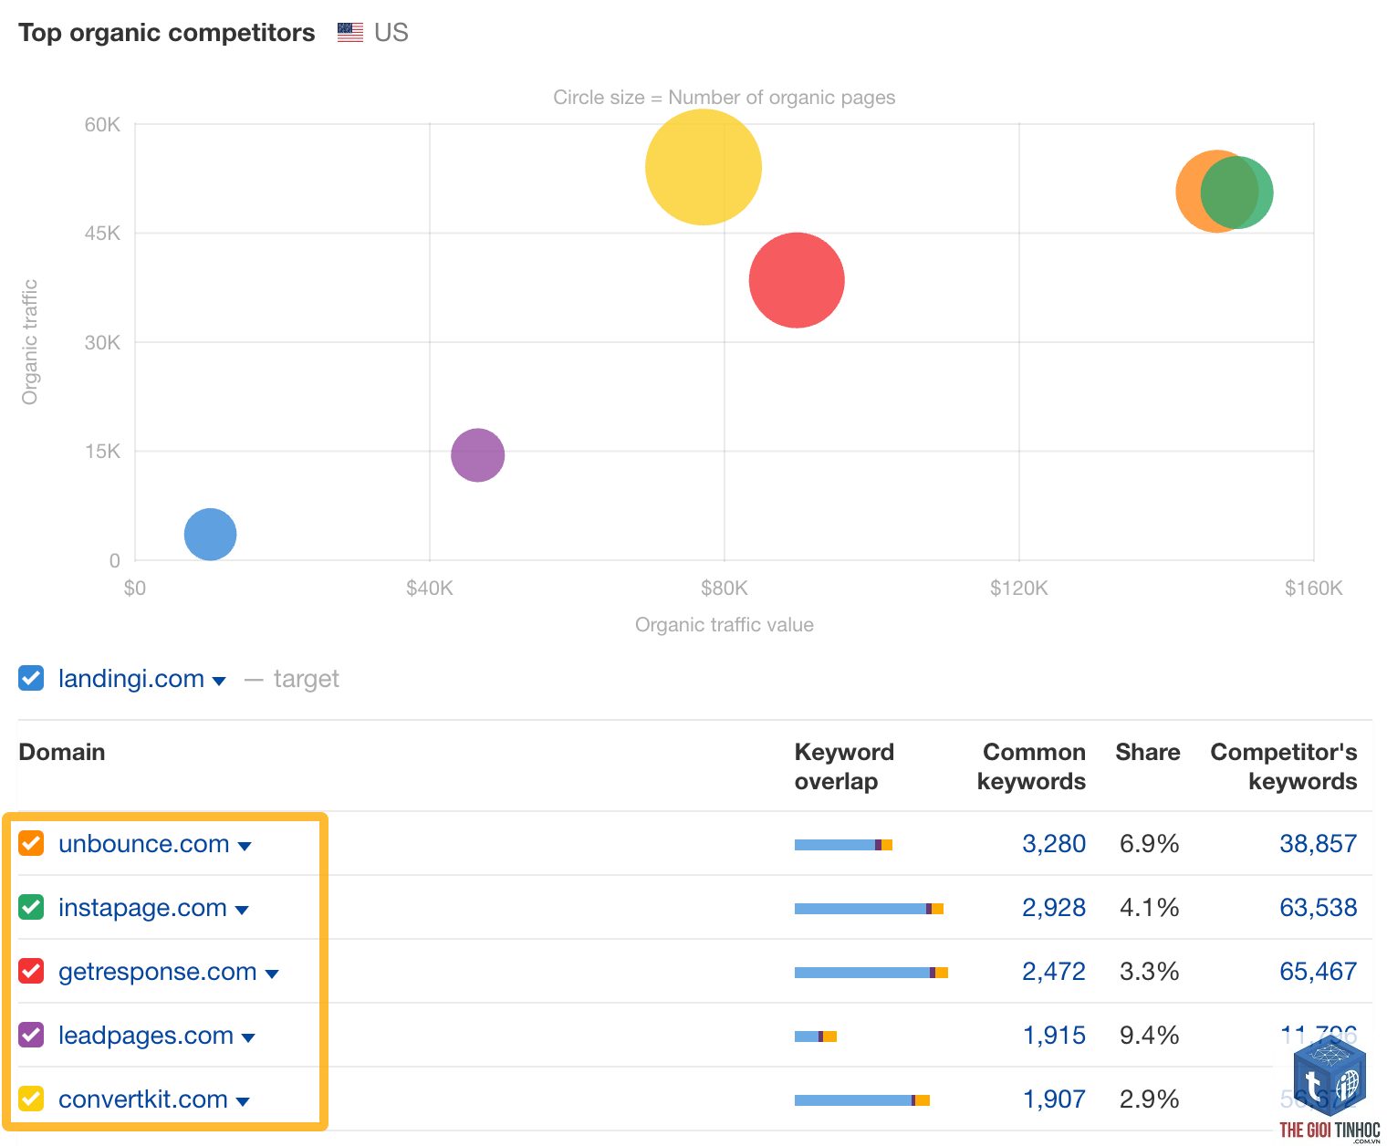Click the Share column header
This screenshot has width=1387, height=1146.
(1148, 752)
